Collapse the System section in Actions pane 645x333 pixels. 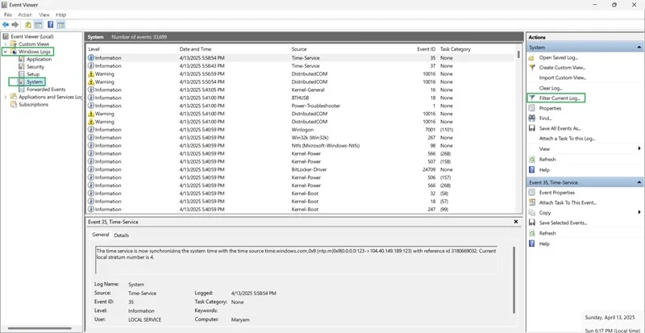[639, 48]
